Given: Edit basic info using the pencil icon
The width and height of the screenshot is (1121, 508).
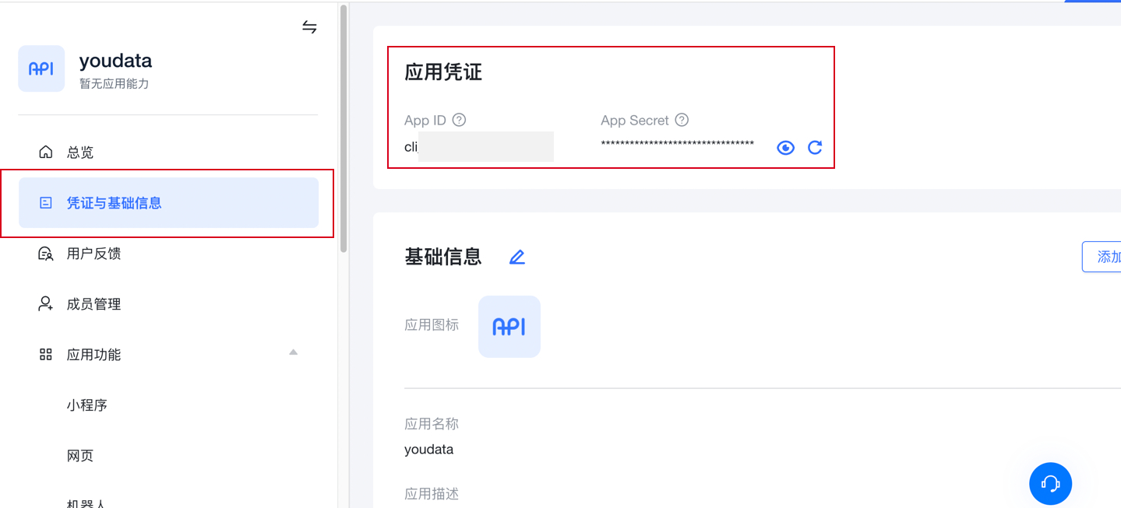Looking at the screenshot, I should [516, 257].
